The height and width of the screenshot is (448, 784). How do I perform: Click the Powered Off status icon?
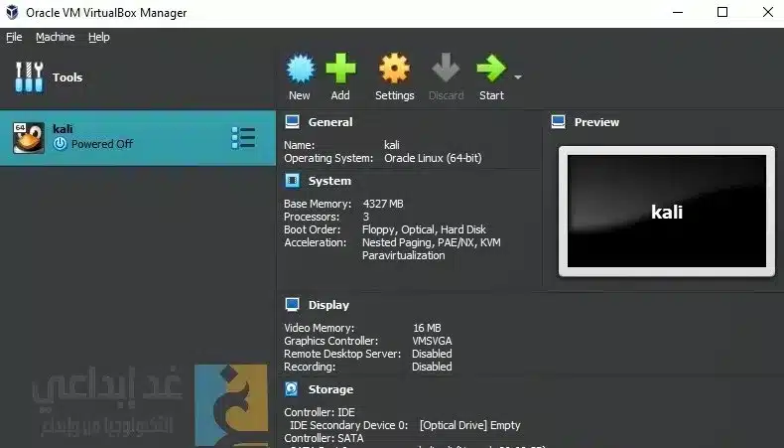click(x=60, y=144)
